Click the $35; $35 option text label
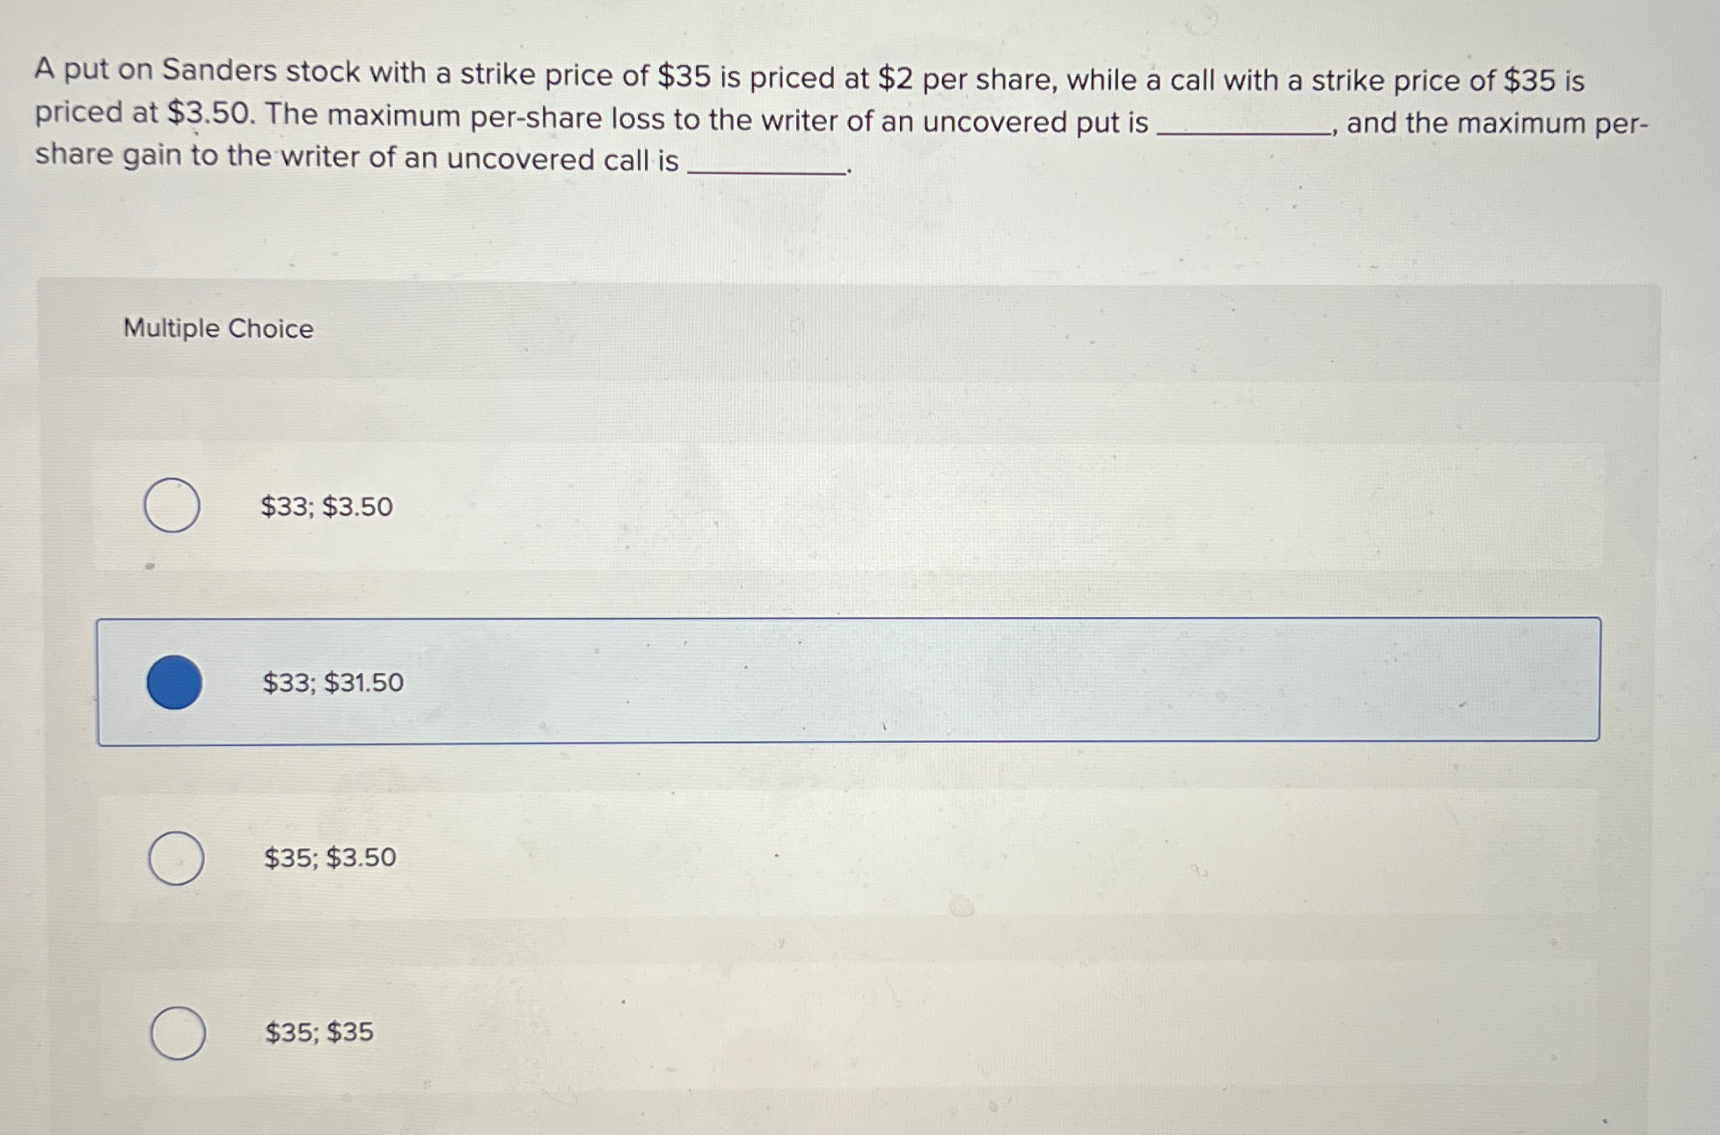This screenshot has height=1135, width=1720. coord(318,1032)
